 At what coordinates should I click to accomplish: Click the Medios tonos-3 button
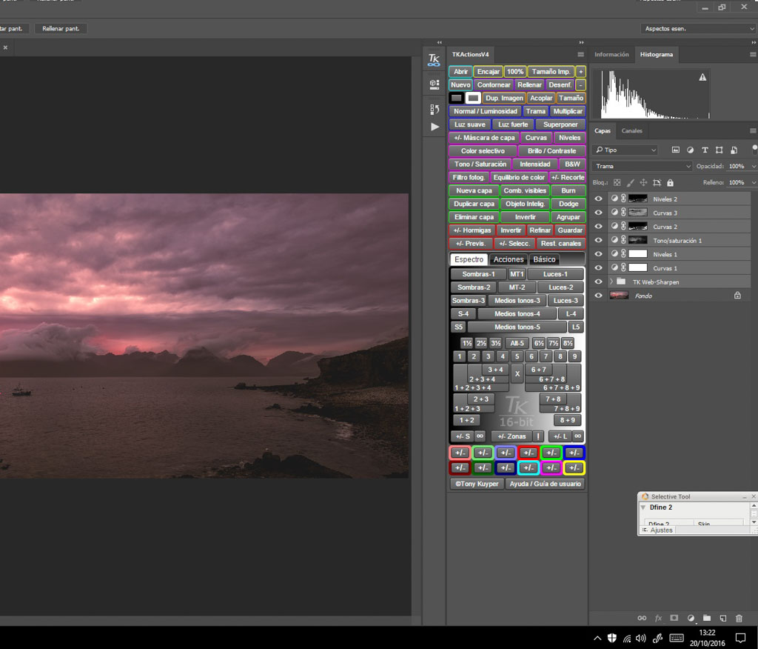(x=517, y=301)
